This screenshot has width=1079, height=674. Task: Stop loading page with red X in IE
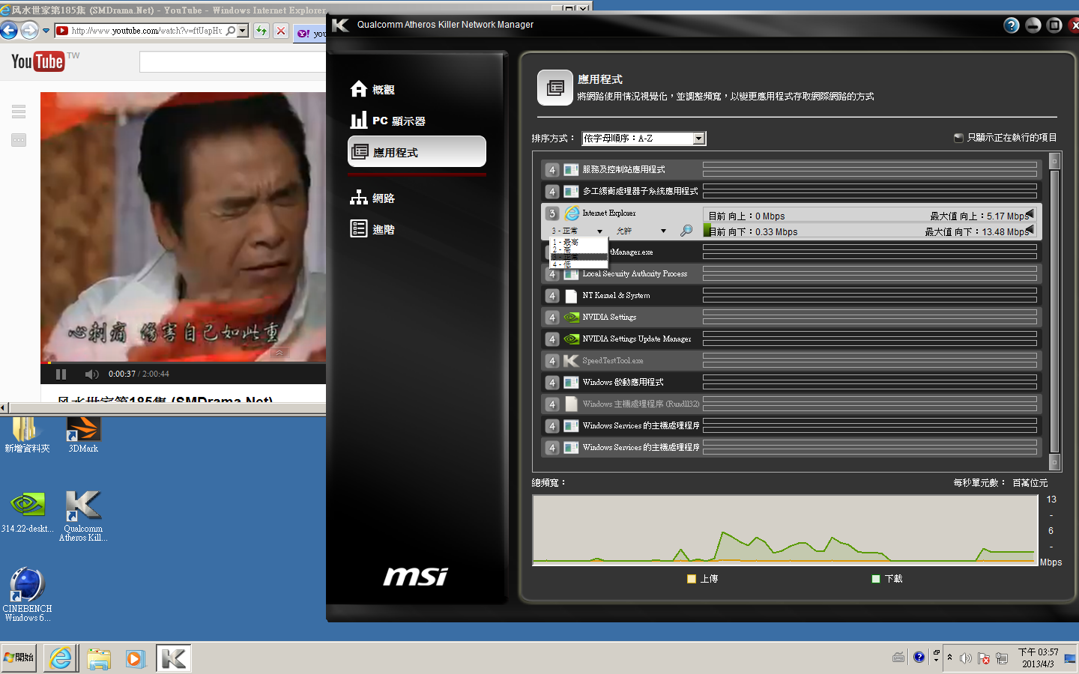(280, 31)
